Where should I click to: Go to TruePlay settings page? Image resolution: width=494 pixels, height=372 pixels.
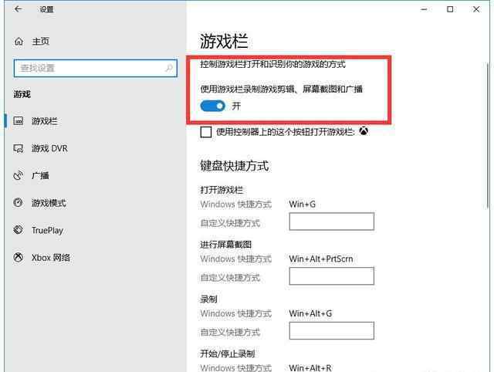point(47,231)
